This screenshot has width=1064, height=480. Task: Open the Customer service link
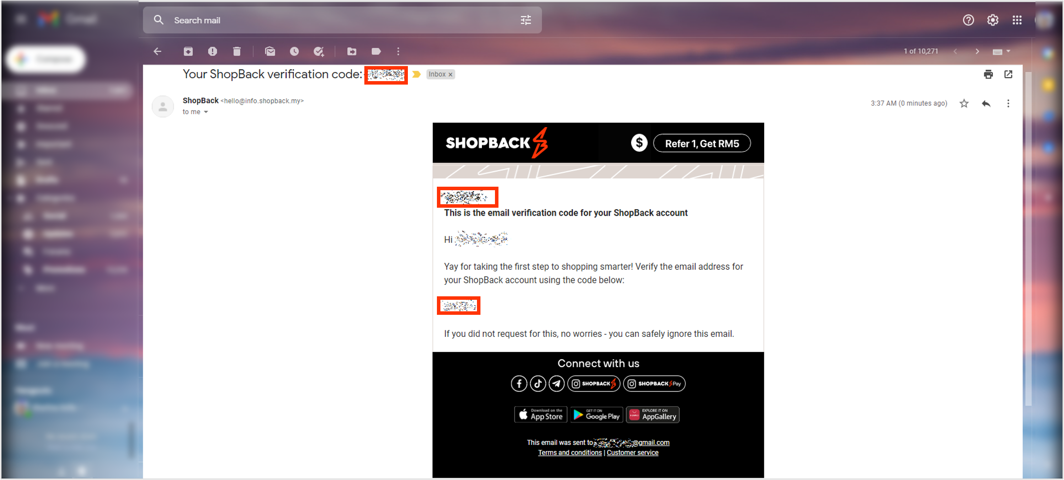pyautogui.click(x=633, y=452)
